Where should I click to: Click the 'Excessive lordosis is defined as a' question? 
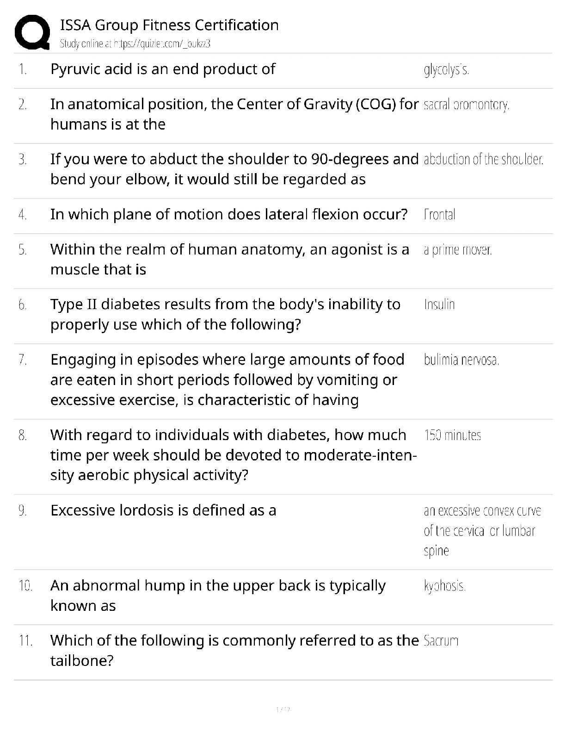click(x=163, y=510)
